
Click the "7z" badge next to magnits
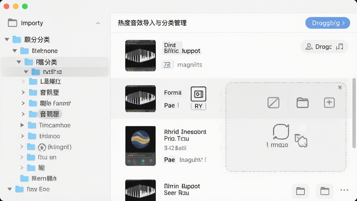pyautogui.click(x=167, y=65)
